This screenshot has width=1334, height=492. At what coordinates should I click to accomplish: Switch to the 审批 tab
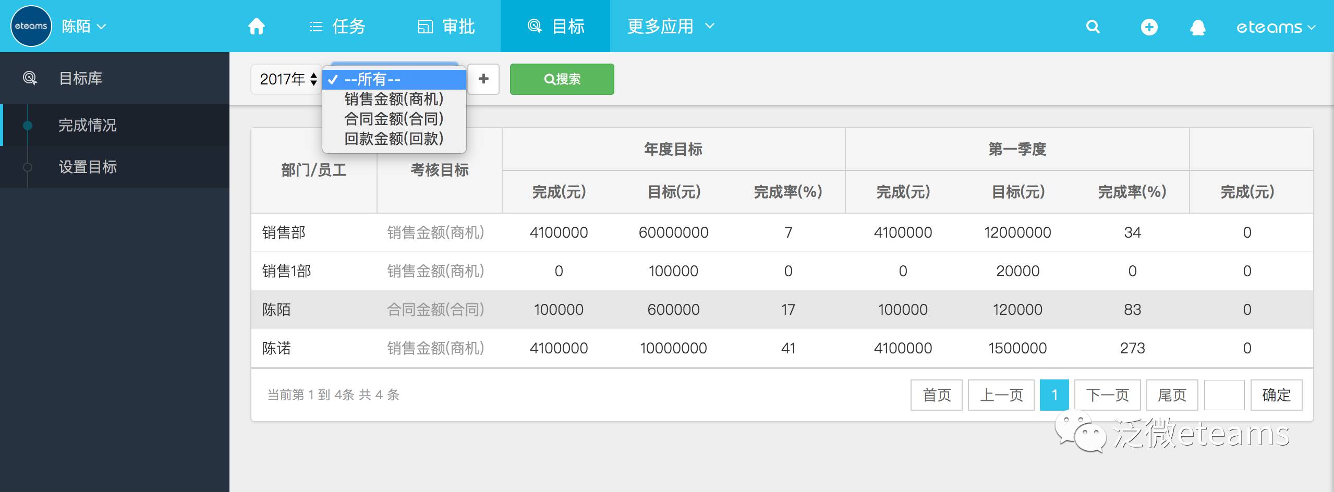tap(446, 26)
